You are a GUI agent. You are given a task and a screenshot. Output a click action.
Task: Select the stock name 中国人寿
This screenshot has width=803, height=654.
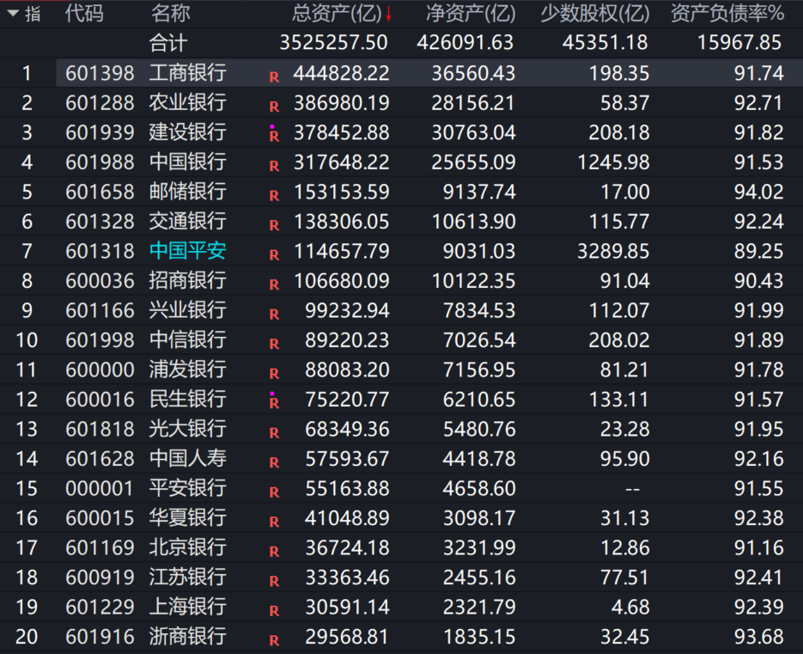coord(188,459)
